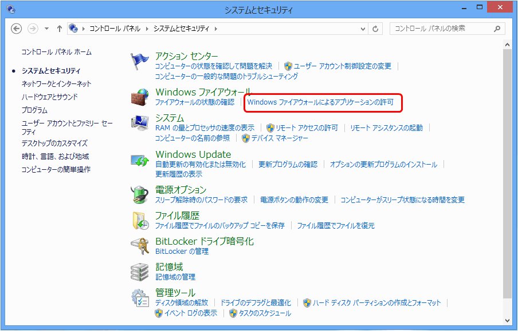Image resolution: width=518 pixels, height=331 pixels.
Task: Select ハードウェアとサウンド in sidebar
Action: 49,97
